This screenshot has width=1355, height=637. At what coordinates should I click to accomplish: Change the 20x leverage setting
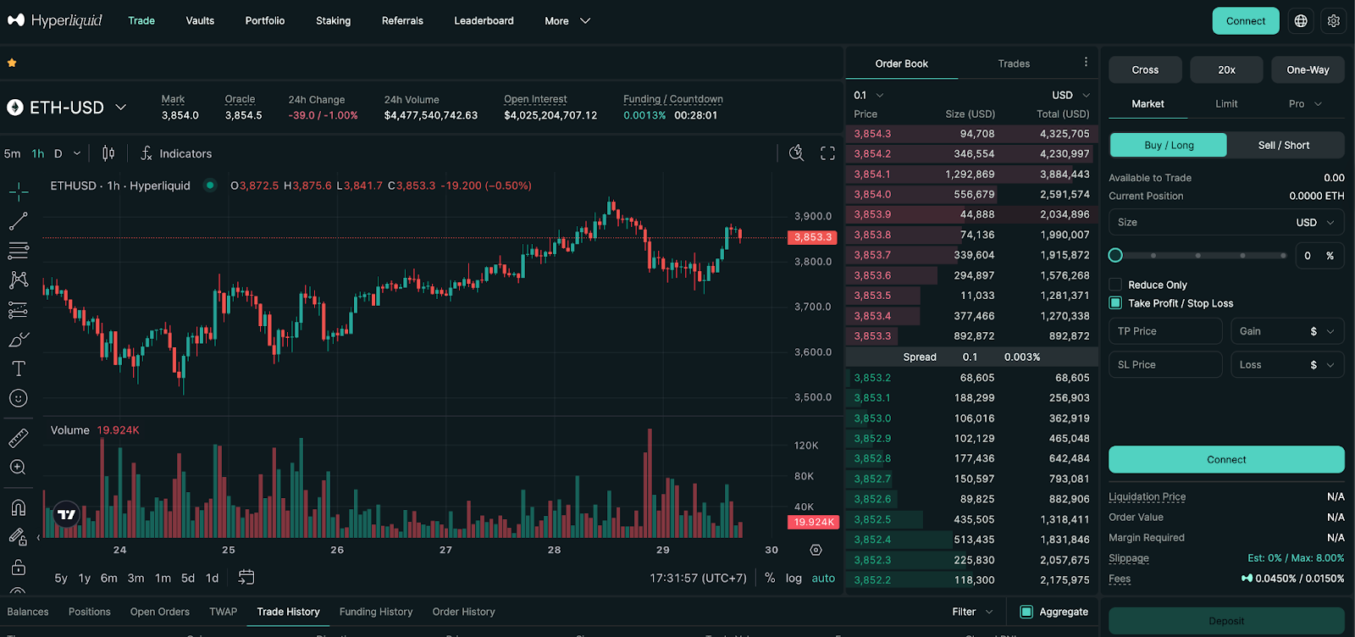coord(1226,69)
